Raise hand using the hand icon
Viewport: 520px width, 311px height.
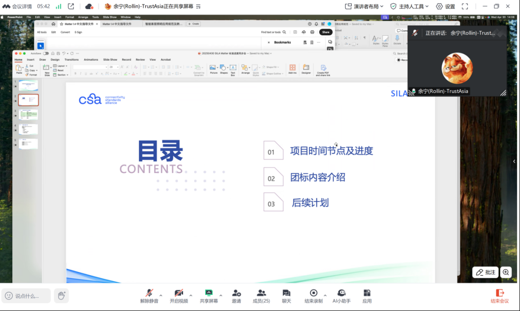click(61, 295)
